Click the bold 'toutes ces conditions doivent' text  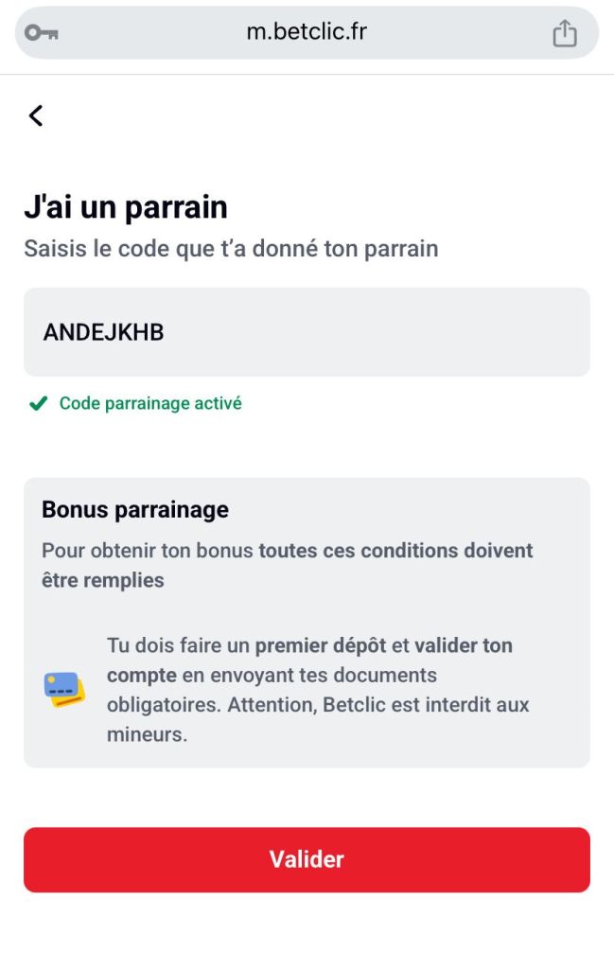click(395, 550)
